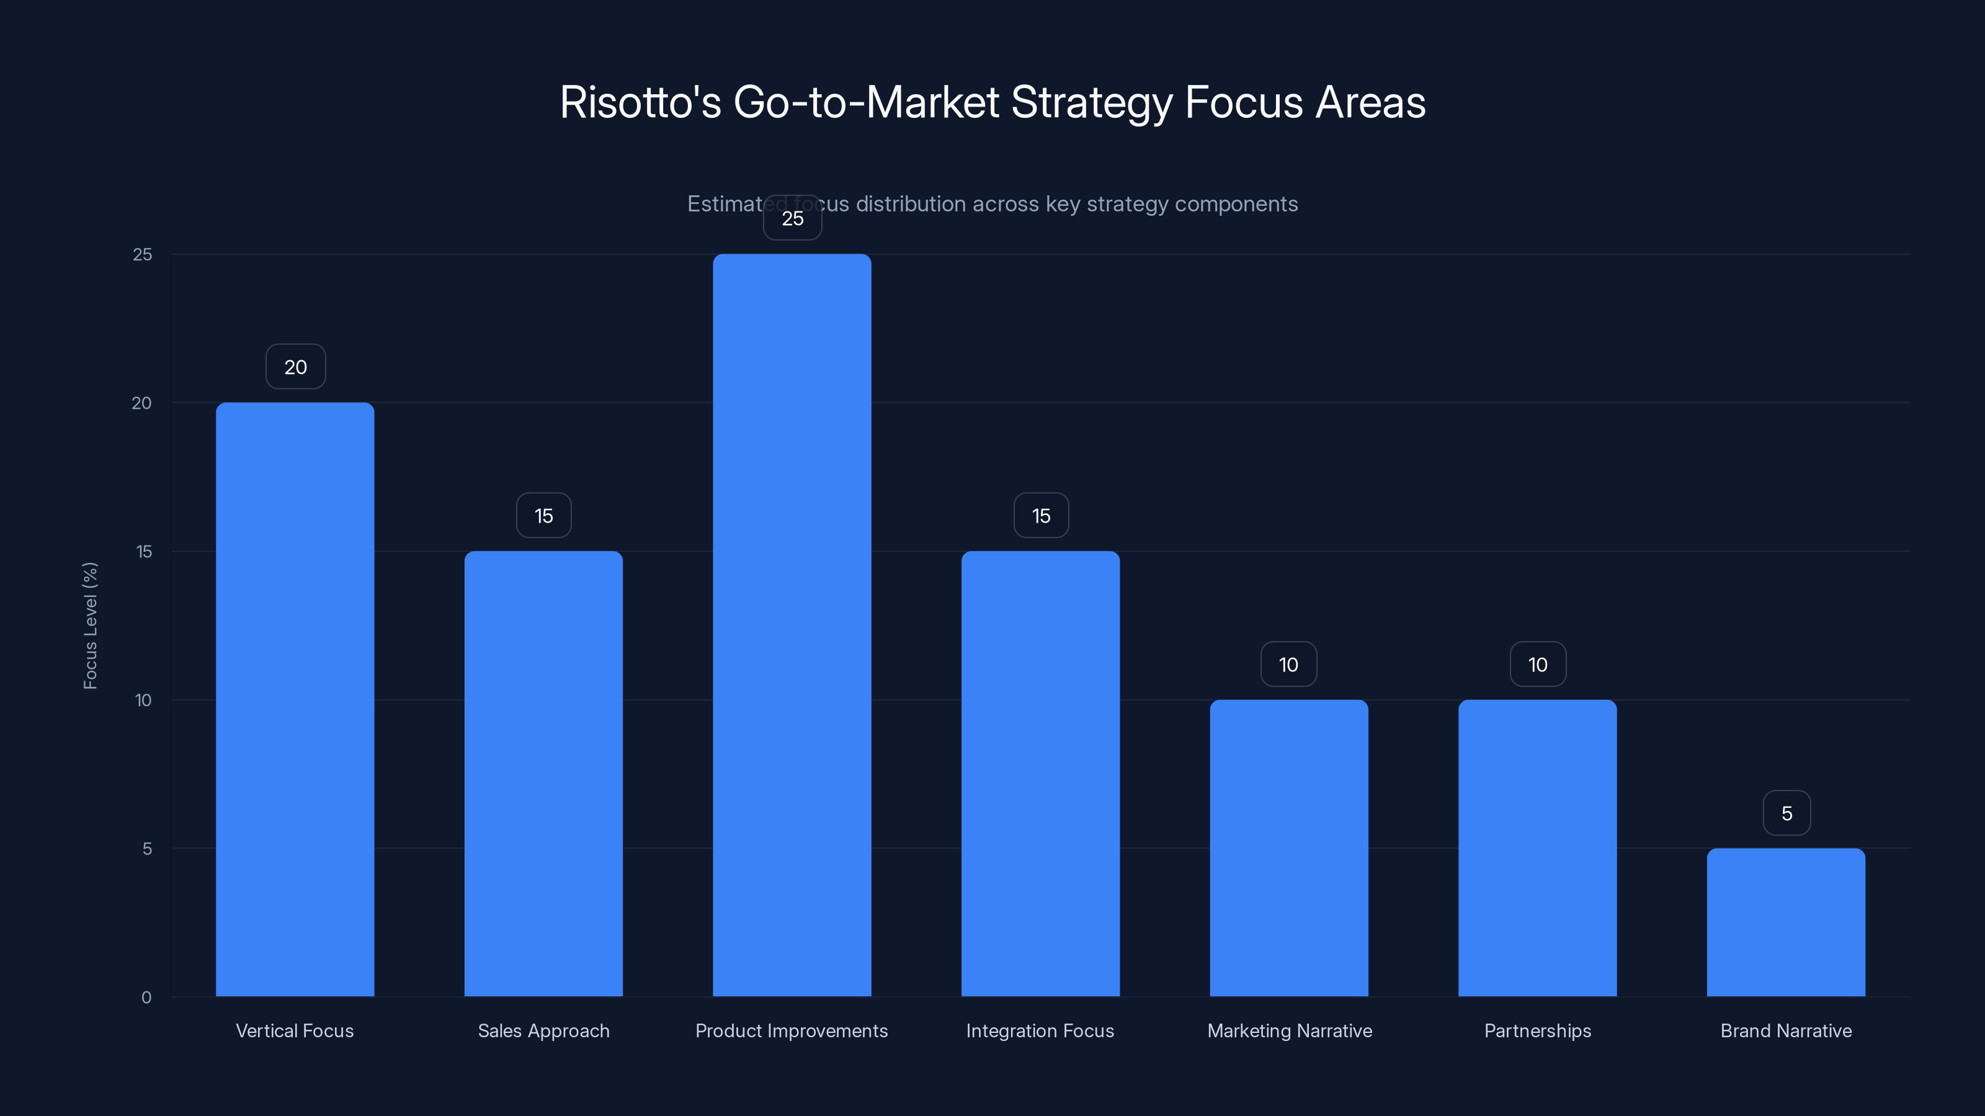Image resolution: width=1985 pixels, height=1116 pixels.
Task: Click the 15 label above Sales Approach
Action: 543,515
